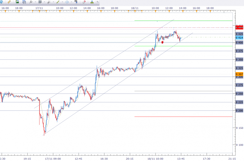Select the horizontal lines drawing tool
Image resolution: width=244 pixels, height=161 pixels.
coord(40,2)
